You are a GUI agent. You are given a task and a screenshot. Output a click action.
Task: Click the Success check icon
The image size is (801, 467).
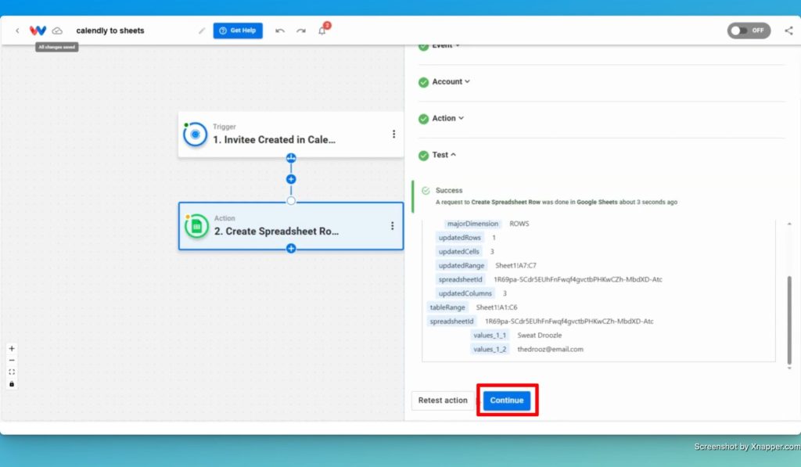point(426,191)
